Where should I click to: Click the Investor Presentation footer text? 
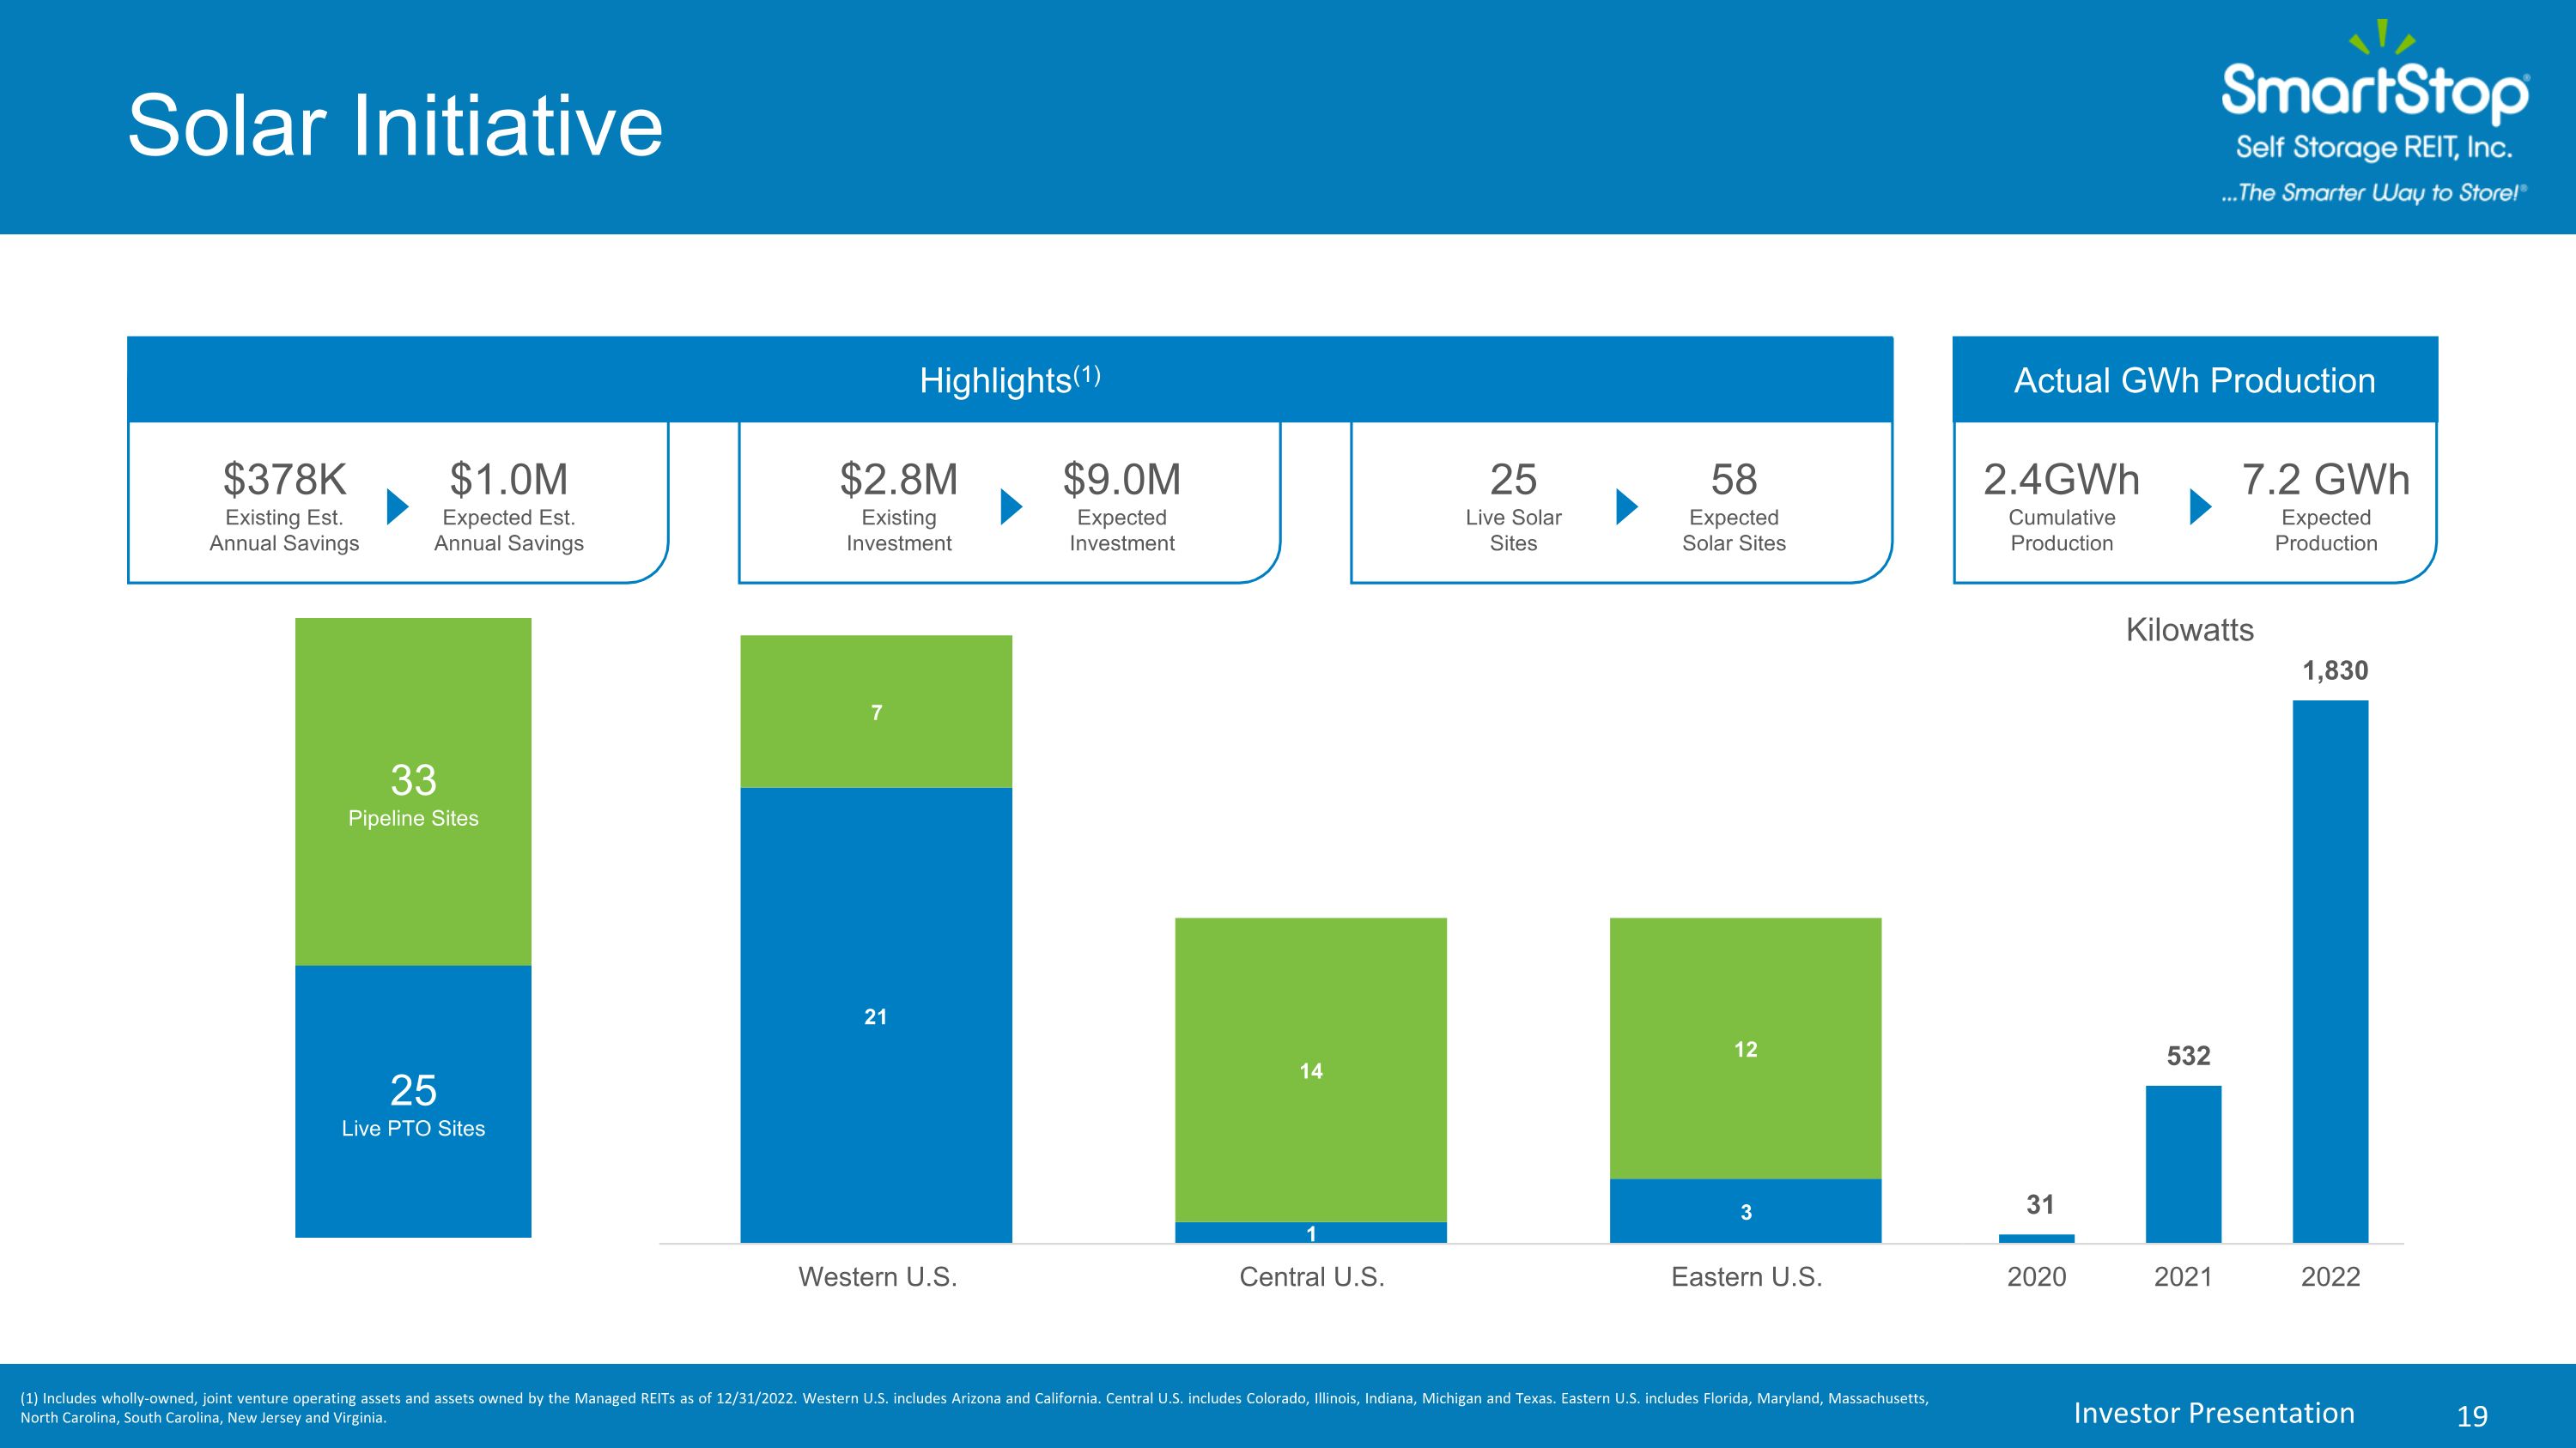tap(2214, 1412)
